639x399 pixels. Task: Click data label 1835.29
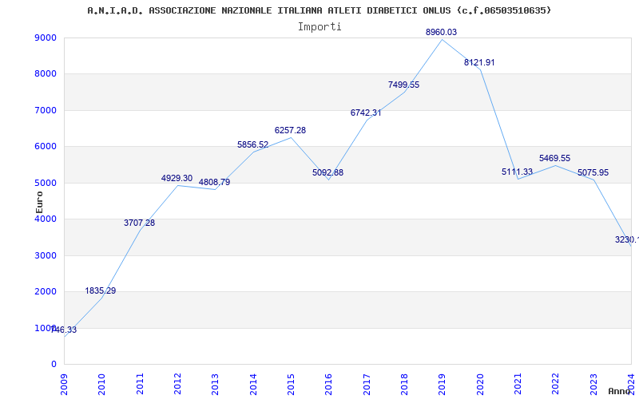click(x=101, y=291)
